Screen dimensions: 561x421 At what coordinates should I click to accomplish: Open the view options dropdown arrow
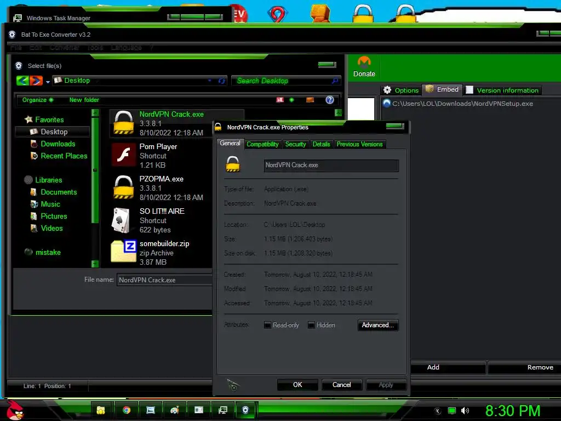[x=291, y=100]
